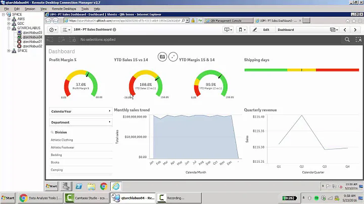Collapse the top SP4CE tree node

[x=3, y=14]
